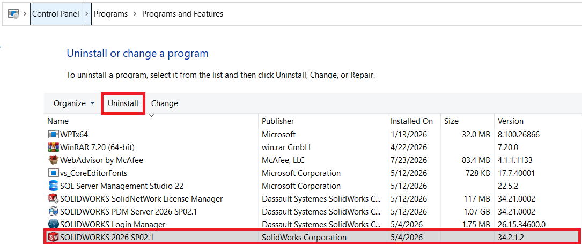Click version 17.7.40001
Image resolution: width=582 pixels, height=244 pixels.
[x=516, y=173]
